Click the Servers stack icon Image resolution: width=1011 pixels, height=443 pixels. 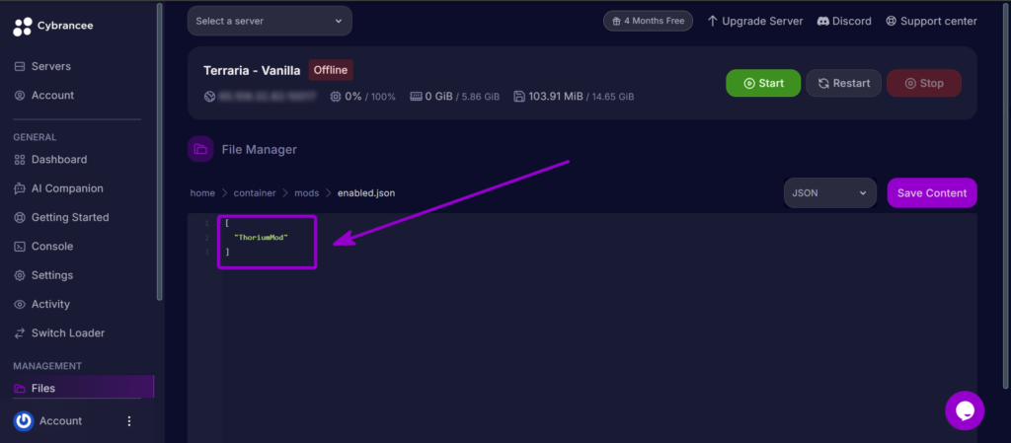point(20,66)
